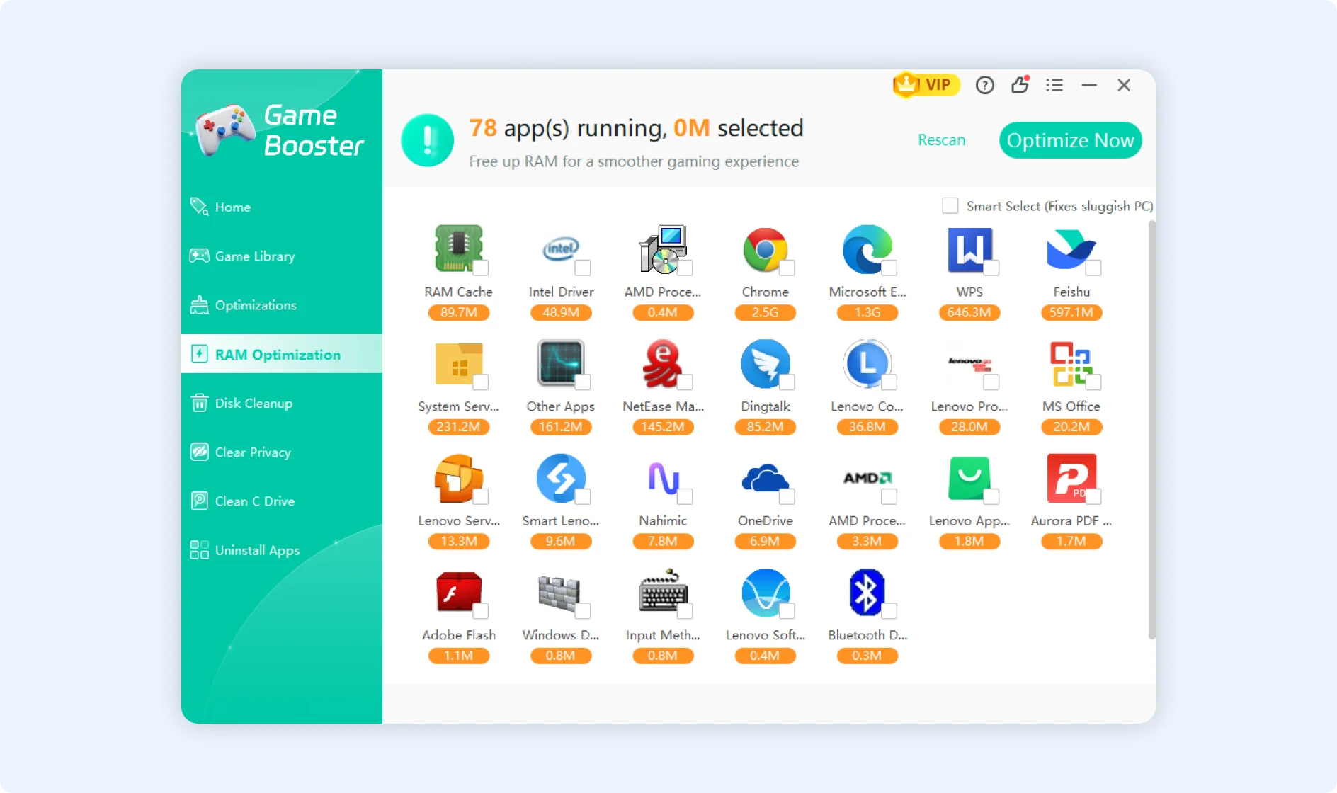Click the Lenovo Service orange icon
Screen dimensions: 1337x793
(458, 478)
